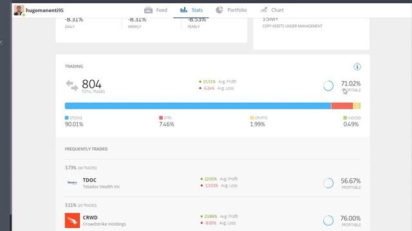This screenshot has width=412, height=231.
Task: Click CRWD -8.00% Avg. Loss value
Action: tap(211, 223)
